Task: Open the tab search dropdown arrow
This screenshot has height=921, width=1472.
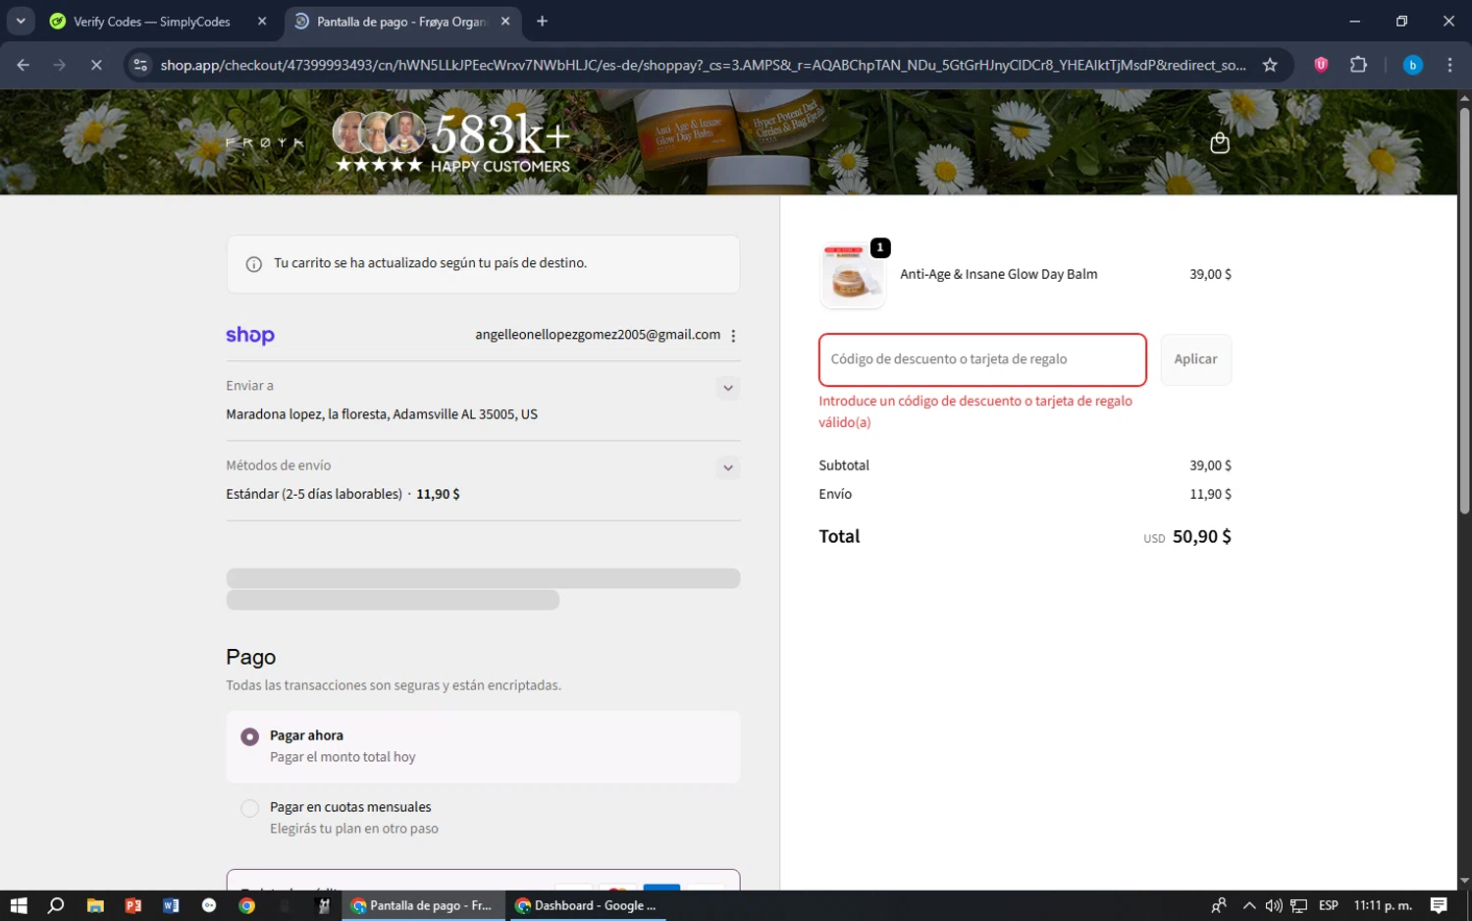Action: (20, 21)
